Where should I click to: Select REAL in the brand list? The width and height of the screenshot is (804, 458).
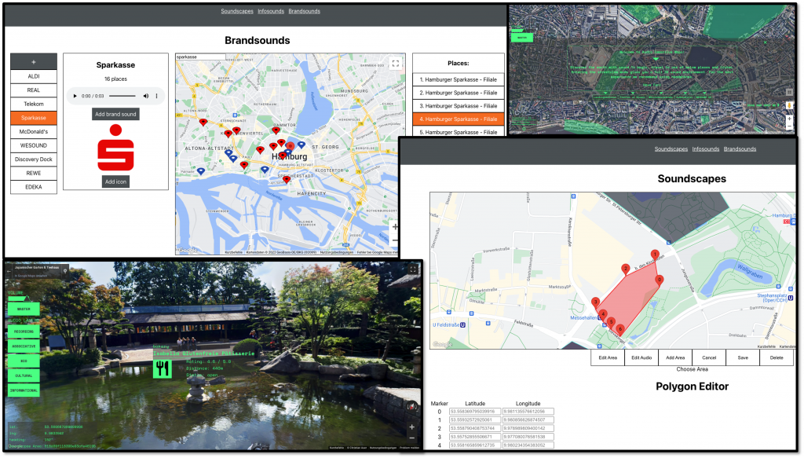[x=34, y=90]
